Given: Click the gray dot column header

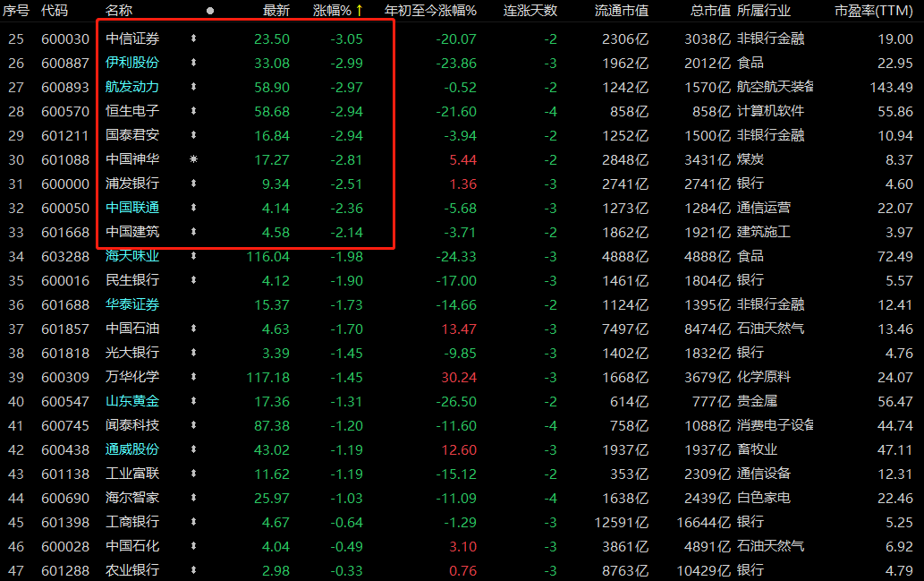Looking at the screenshot, I should 210,11.
